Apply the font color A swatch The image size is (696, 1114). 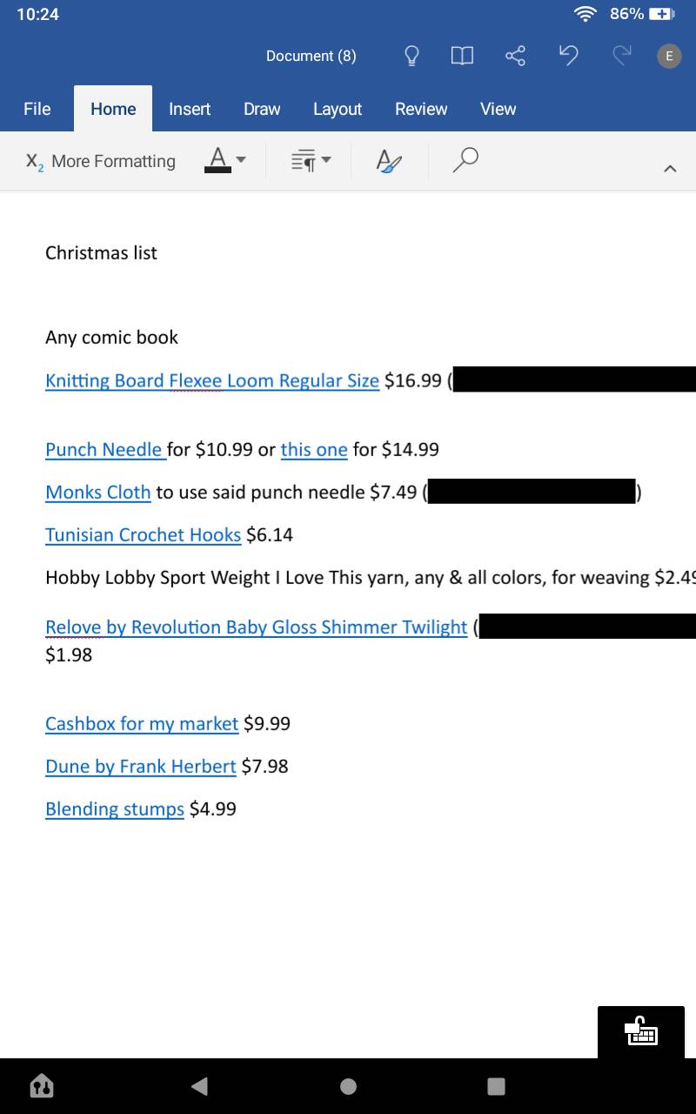point(217,160)
